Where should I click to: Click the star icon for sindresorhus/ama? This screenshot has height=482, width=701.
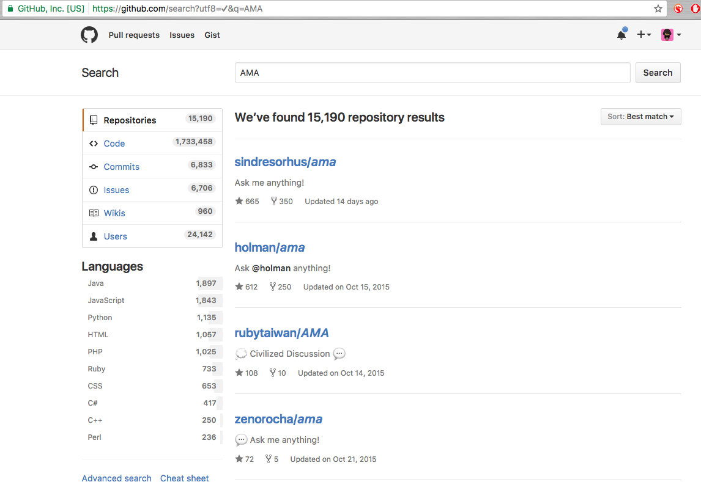pyautogui.click(x=239, y=201)
